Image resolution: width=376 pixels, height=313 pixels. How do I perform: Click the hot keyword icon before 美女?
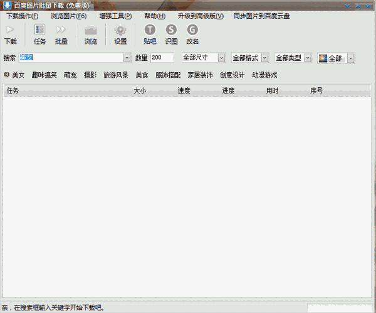pyautogui.click(x=6, y=75)
